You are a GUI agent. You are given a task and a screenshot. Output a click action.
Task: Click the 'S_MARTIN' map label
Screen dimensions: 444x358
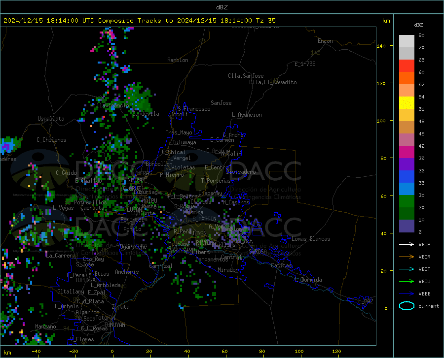[204, 219]
